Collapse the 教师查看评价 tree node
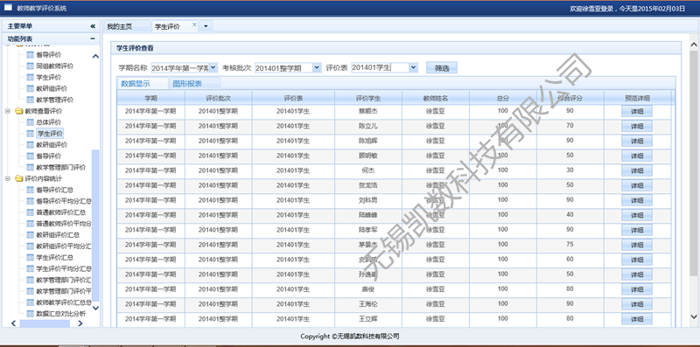700x347 pixels. (x=8, y=111)
